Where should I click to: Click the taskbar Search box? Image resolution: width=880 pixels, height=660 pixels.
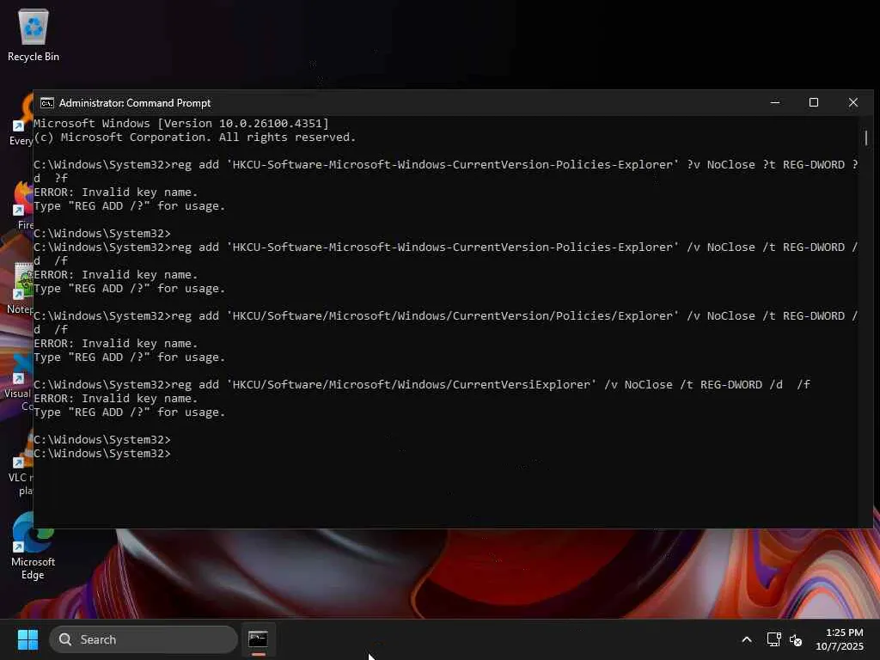(x=144, y=639)
